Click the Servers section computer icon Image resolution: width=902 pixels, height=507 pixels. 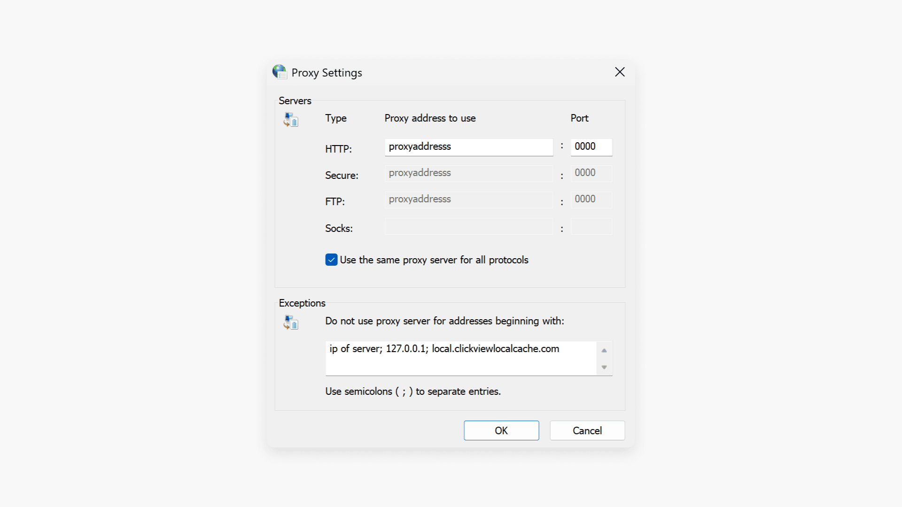(291, 120)
